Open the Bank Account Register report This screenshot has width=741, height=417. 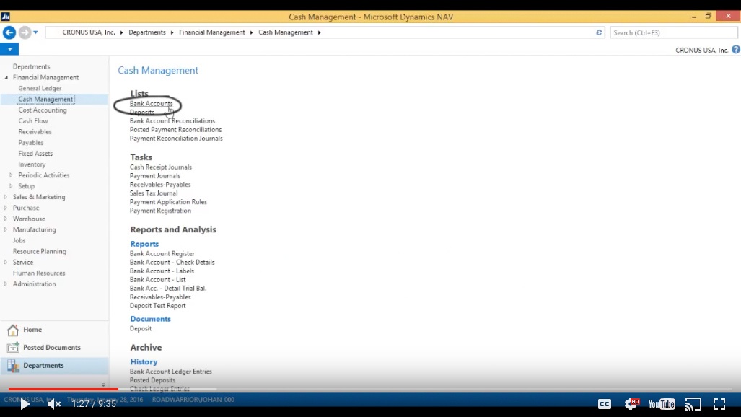pos(162,254)
